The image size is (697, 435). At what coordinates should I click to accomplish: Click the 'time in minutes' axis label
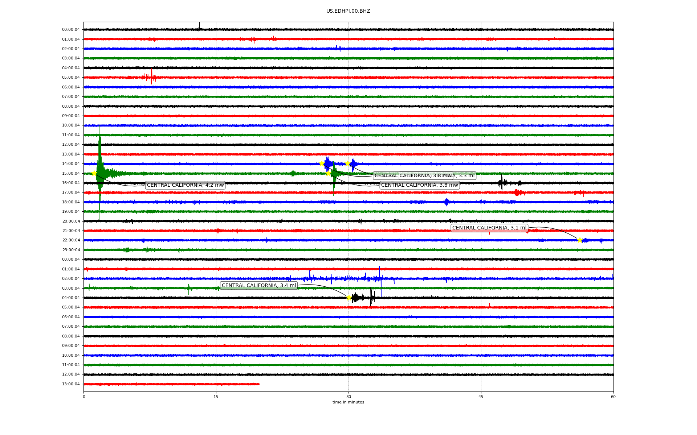click(x=348, y=402)
